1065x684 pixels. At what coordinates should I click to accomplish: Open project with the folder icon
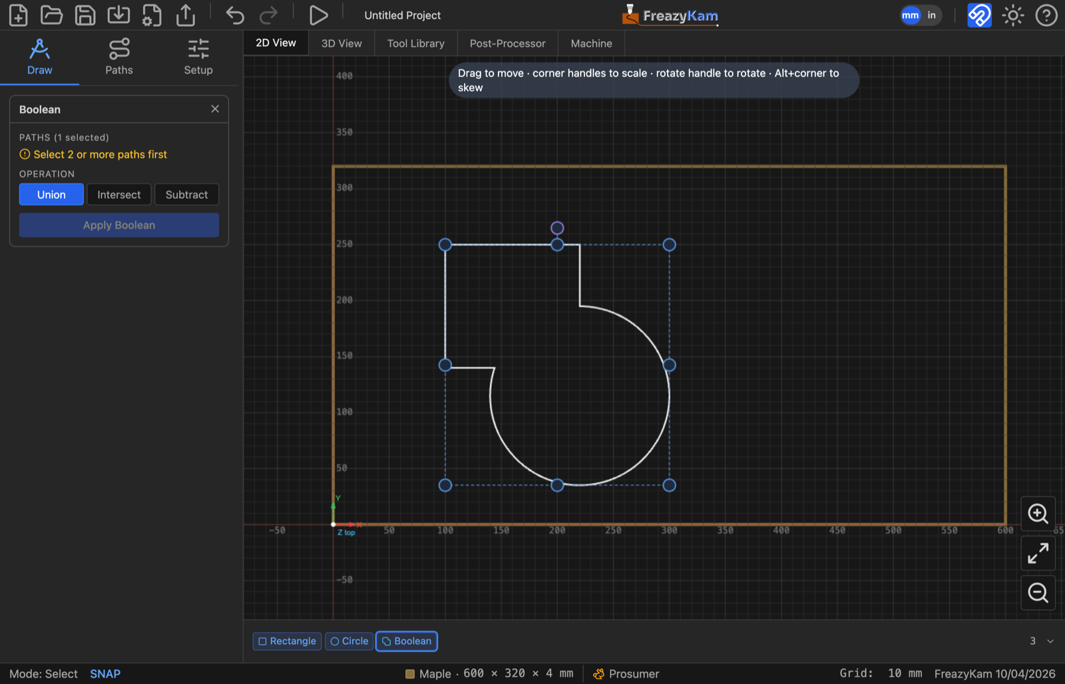(x=51, y=15)
